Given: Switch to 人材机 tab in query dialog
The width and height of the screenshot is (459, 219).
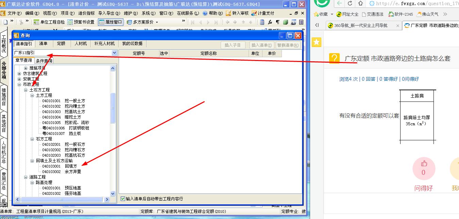Looking at the screenshot, I should [x=81, y=44].
